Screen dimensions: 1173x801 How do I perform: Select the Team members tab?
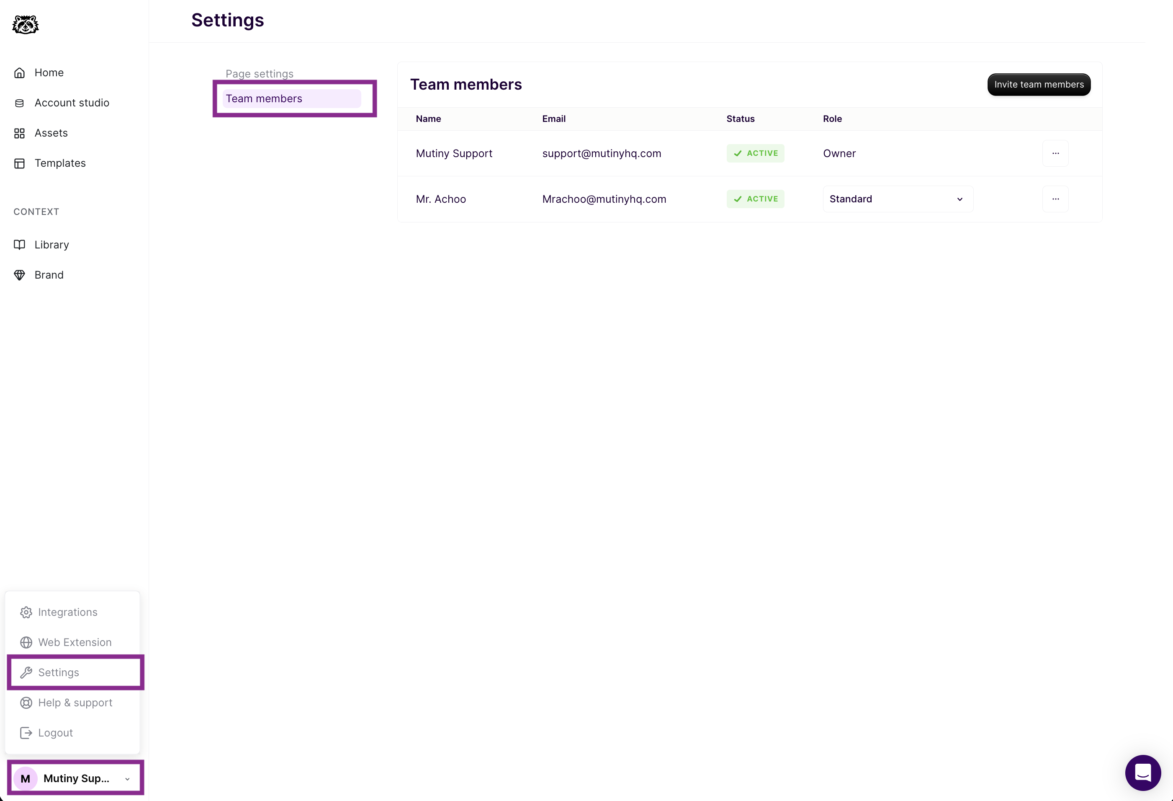pyautogui.click(x=291, y=98)
